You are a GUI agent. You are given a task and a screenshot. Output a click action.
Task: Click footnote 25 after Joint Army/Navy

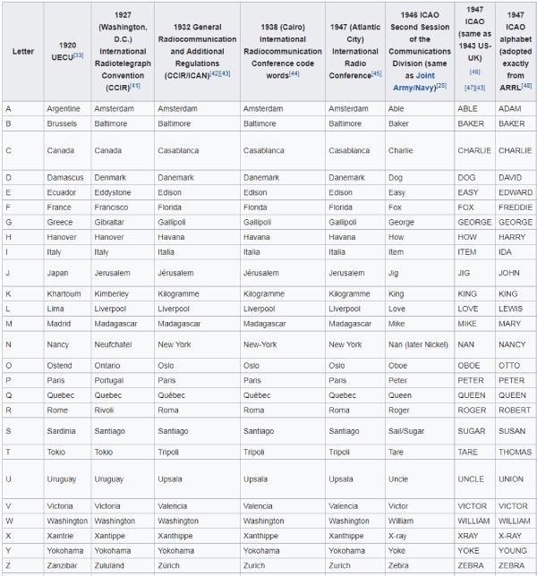click(441, 85)
